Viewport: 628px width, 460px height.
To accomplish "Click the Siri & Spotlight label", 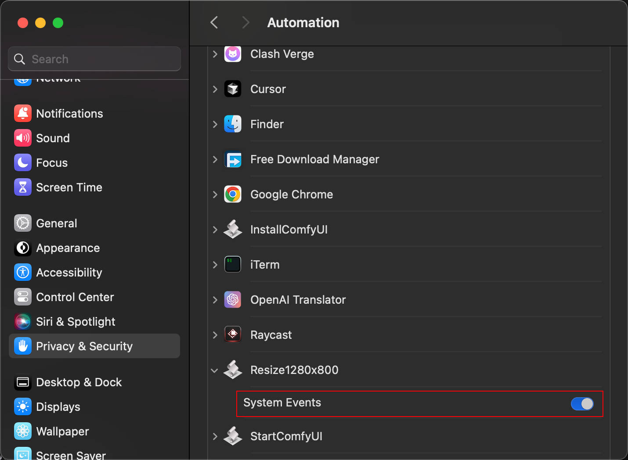I will tap(76, 322).
